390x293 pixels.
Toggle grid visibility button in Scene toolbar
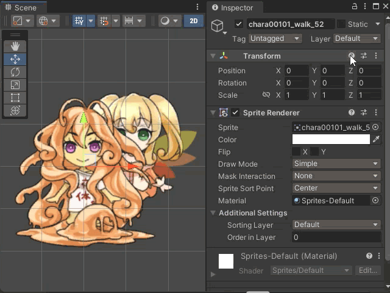point(79,21)
